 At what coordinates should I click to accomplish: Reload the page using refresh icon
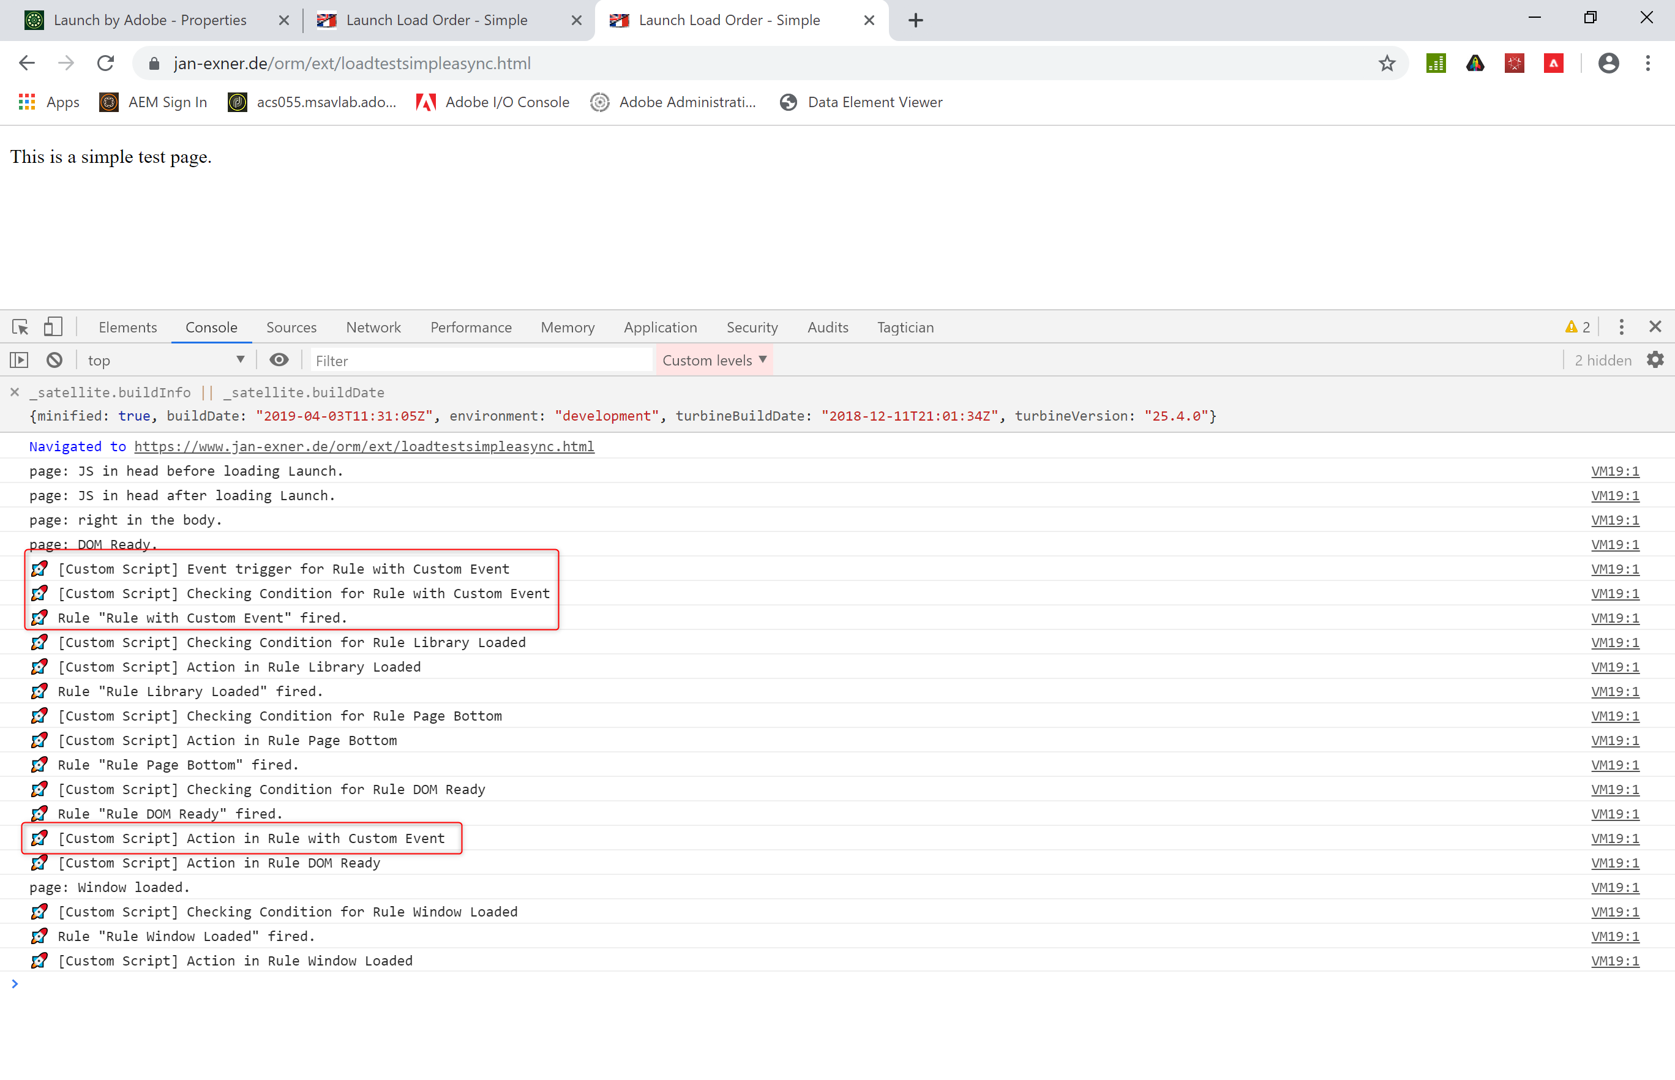[x=105, y=63]
